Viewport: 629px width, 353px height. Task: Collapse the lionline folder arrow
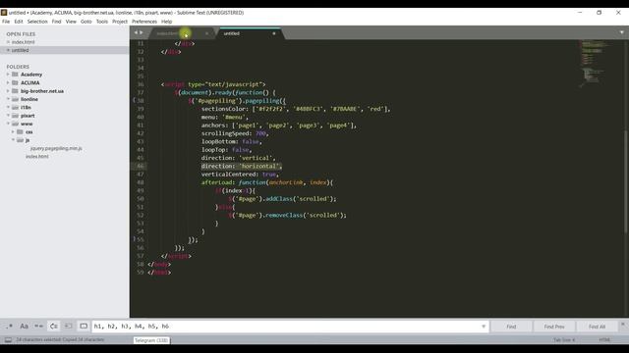(x=8, y=99)
